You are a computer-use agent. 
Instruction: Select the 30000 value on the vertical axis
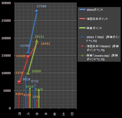[x=6, y=3]
